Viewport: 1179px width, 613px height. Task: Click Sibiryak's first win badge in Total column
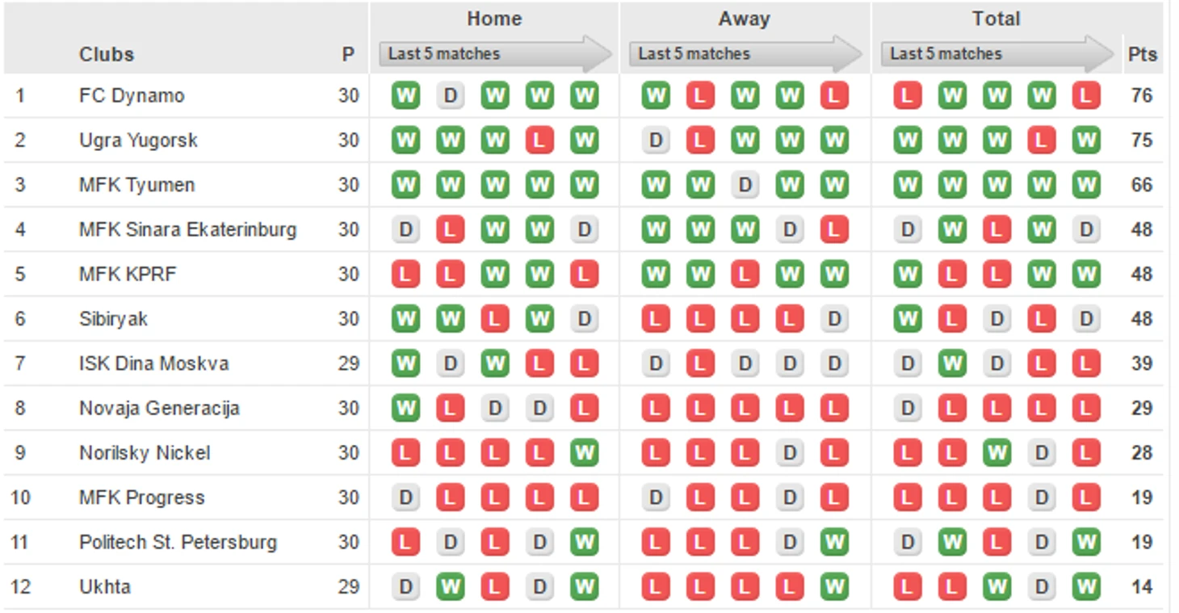908,319
